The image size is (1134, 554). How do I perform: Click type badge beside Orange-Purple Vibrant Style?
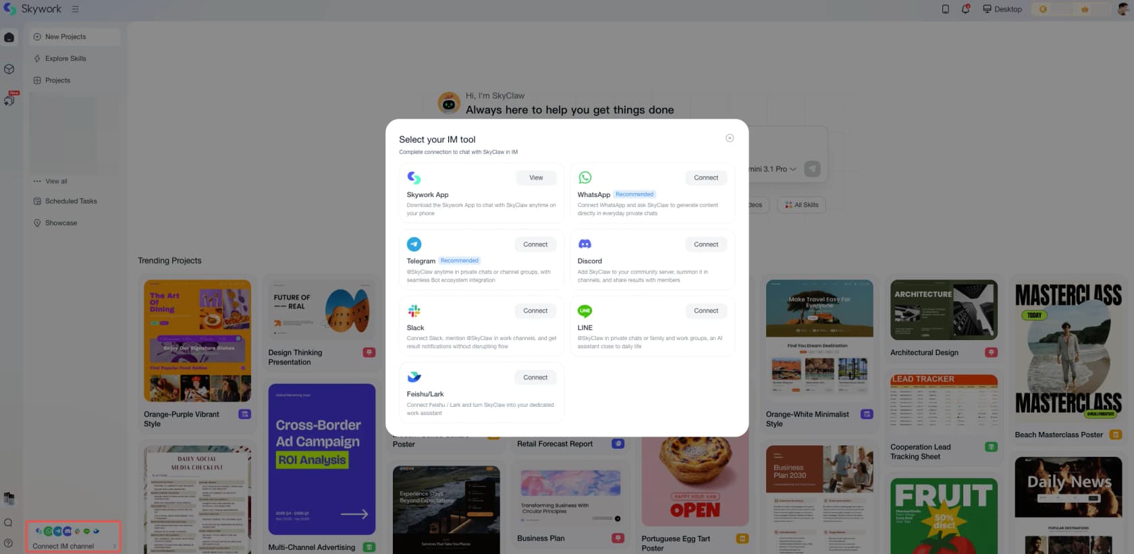click(245, 414)
